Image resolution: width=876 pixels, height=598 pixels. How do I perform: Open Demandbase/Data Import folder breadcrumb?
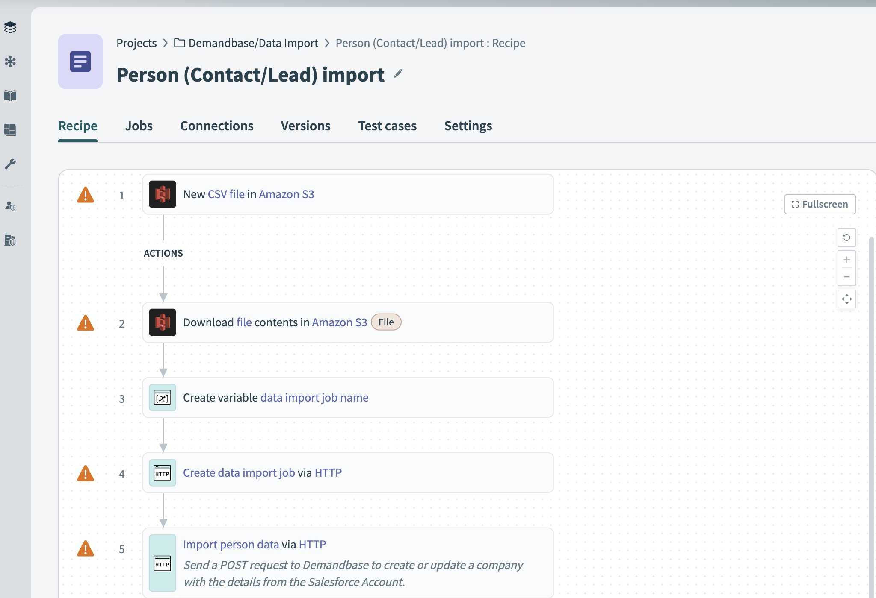(253, 43)
